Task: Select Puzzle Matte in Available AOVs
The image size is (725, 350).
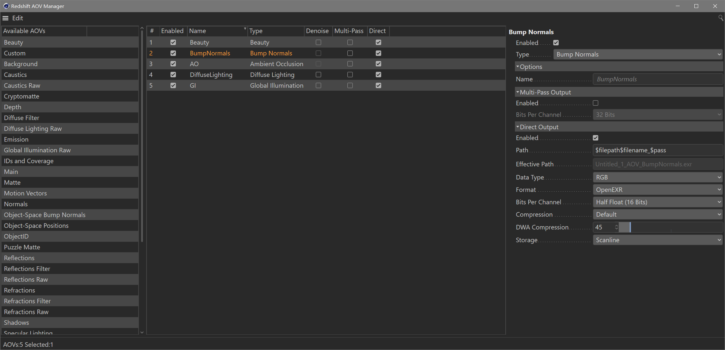Action: tap(70, 247)
